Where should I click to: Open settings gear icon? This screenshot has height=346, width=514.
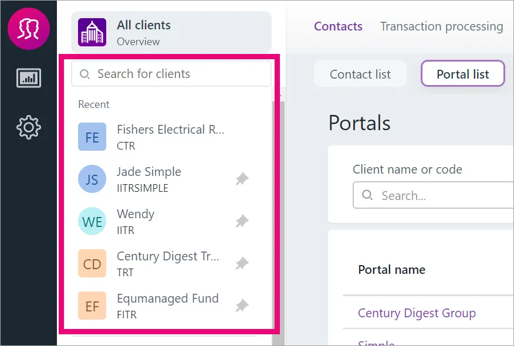coord(29,127)
